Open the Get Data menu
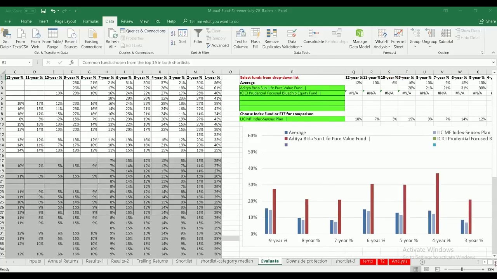Screen dimensions: 497x279 tap(5, 39)
